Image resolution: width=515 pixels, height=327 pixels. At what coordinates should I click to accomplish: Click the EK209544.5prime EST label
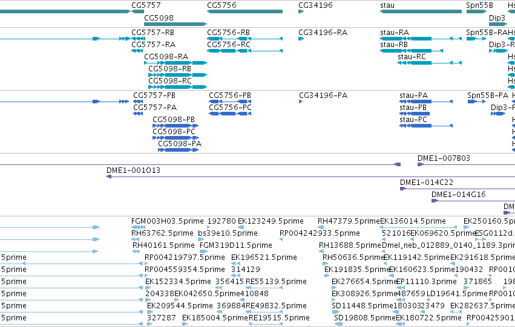tap(180, 306)
